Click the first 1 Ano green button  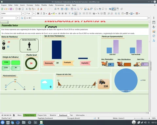6,63
